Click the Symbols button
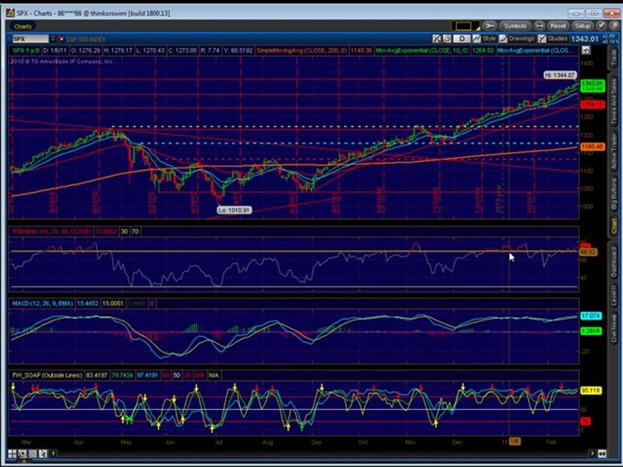Image resolution: width=623 pixels, height=467 pixels. tap(515, 26)
